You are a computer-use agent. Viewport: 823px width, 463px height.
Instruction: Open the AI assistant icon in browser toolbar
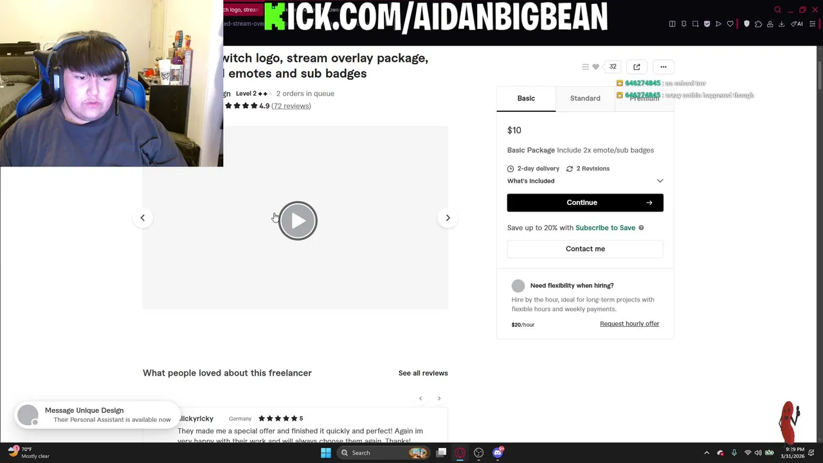point(797,24)
